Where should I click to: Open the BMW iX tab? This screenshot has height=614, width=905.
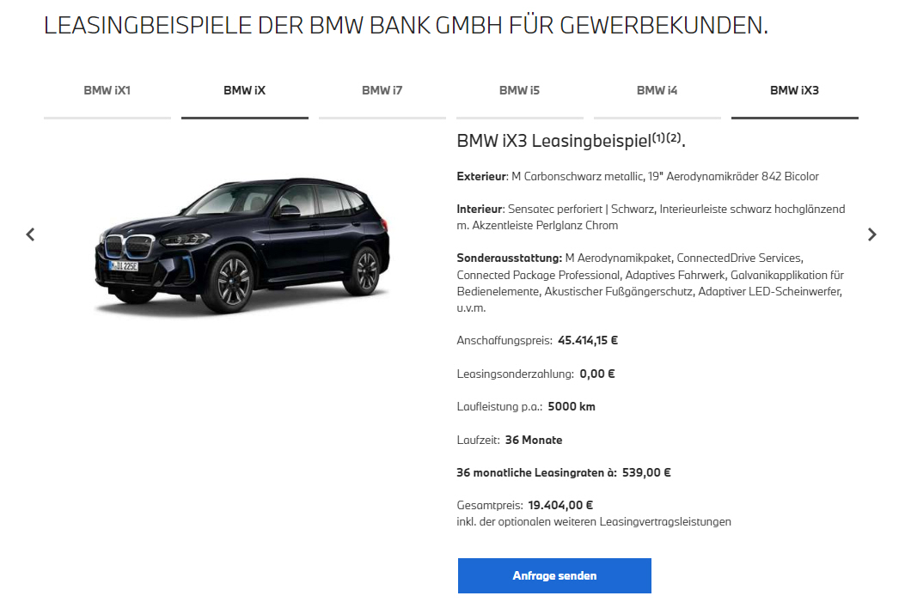(x=245, y=90)
